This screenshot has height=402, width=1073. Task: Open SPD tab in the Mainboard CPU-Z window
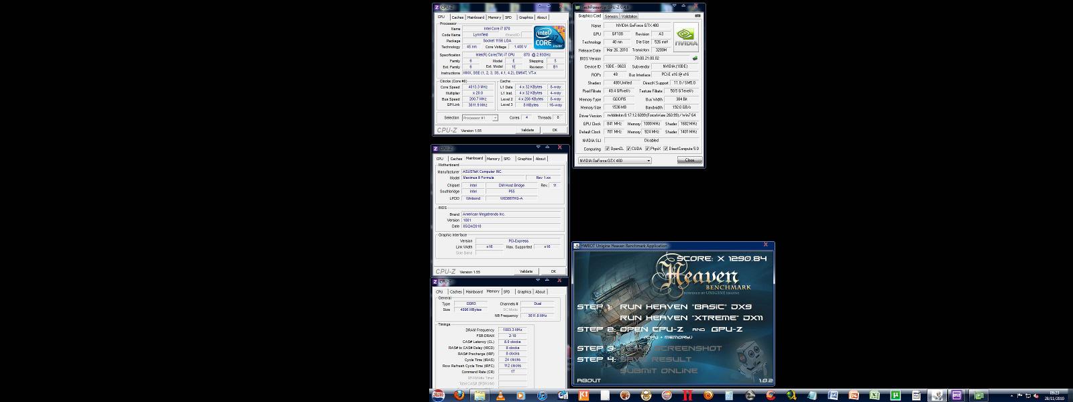pyautogui.click(x=507, y=159)
